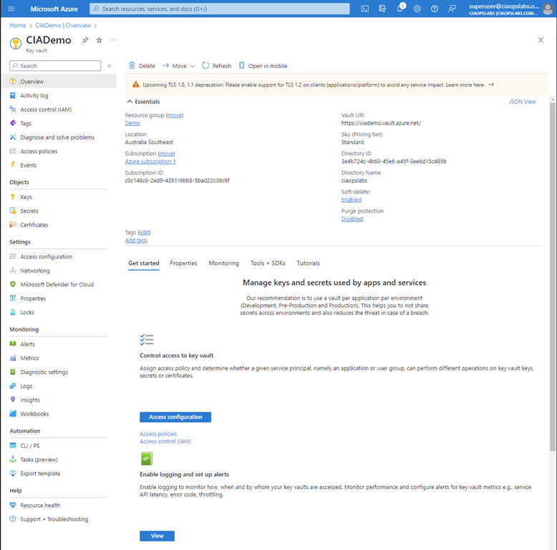Open the notifications bell icon
The image size is (557, 550).
[400, 9]
